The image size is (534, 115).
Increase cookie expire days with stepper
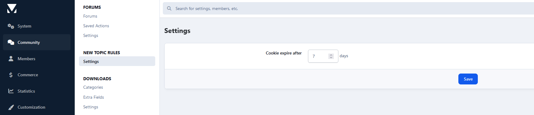pyautogui.click(x=331, y=55)
